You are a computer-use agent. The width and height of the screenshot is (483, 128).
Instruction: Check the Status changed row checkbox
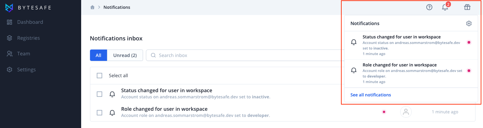(99, 94)
